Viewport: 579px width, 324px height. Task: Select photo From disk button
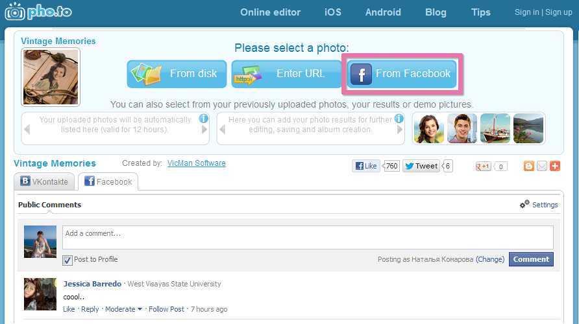click(177, 74)
